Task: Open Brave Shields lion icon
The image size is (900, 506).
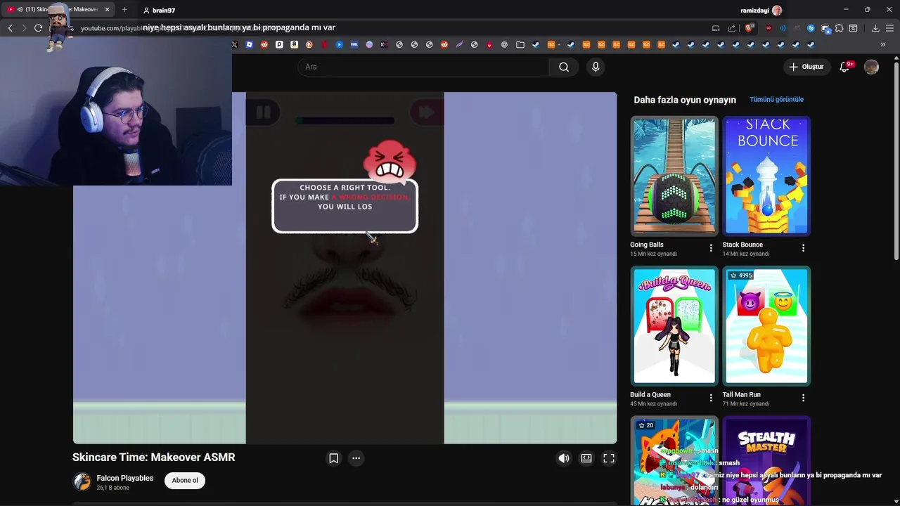Action: 749,28
